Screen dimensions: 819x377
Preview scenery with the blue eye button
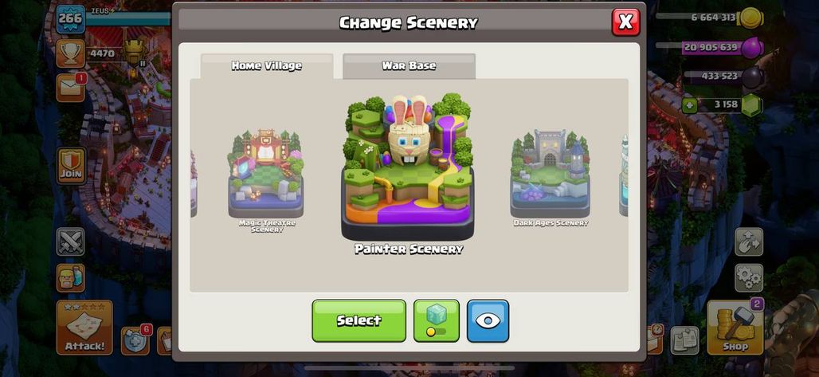tap(488, 320)
